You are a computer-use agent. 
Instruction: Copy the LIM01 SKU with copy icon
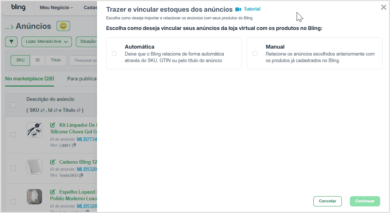pos(74,145)
